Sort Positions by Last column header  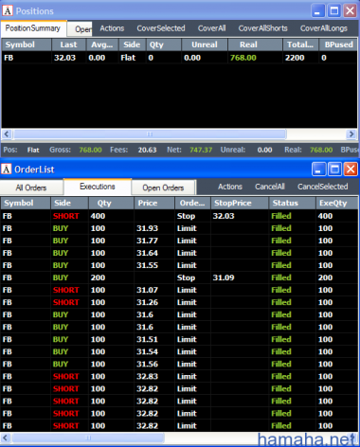(x=68, y=45)
